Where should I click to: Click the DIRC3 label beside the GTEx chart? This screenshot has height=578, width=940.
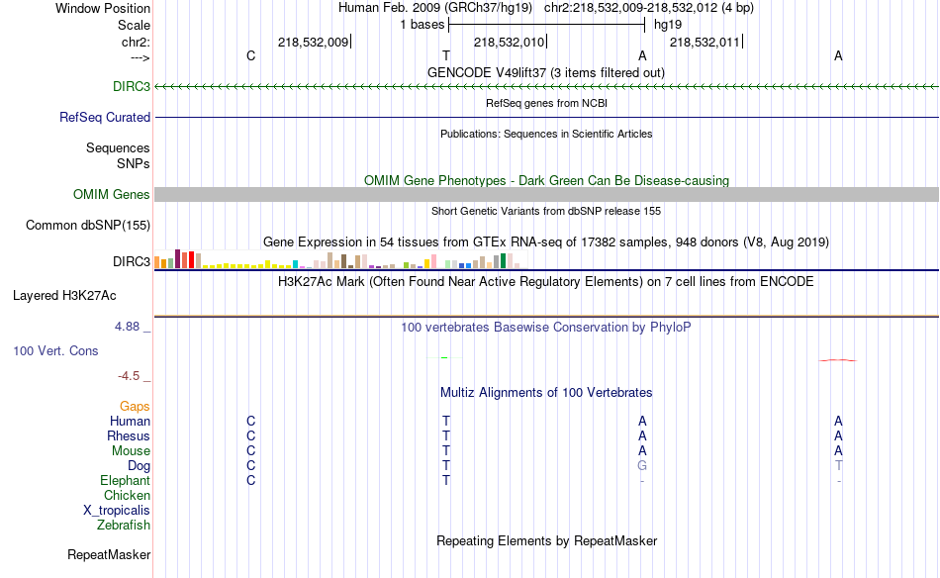coord(132,261)
